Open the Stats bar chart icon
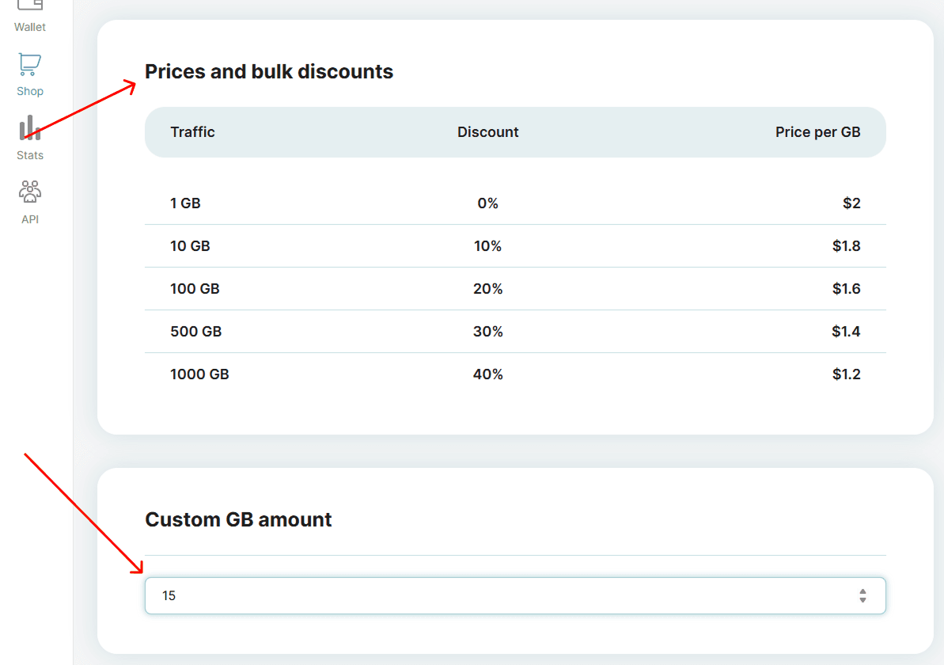Screen dimensions: 944x665 pos(30,128)
